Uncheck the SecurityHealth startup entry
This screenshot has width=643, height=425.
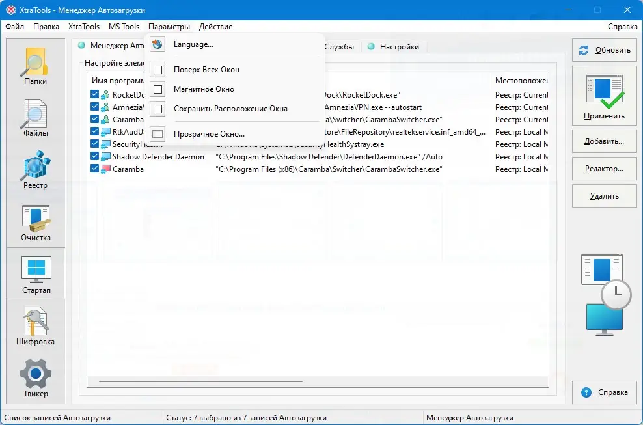click(x=95, y=144)
